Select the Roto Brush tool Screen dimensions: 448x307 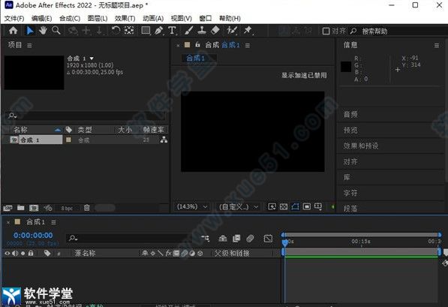232,30
